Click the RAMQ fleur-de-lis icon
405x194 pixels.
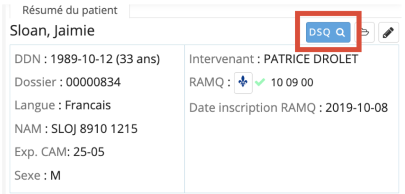click(x=243, y=83)
